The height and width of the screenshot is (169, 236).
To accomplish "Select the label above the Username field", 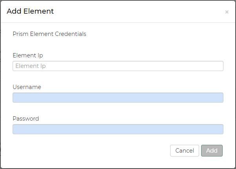I will (x=27, y=87).
